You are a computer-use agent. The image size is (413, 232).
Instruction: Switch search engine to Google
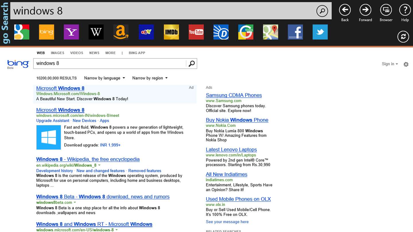click(22, 32)
